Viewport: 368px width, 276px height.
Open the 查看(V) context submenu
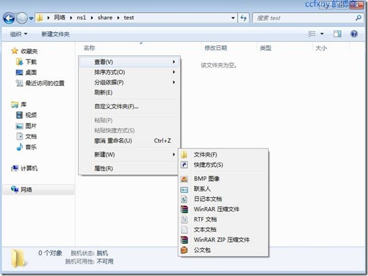[130, 62]
